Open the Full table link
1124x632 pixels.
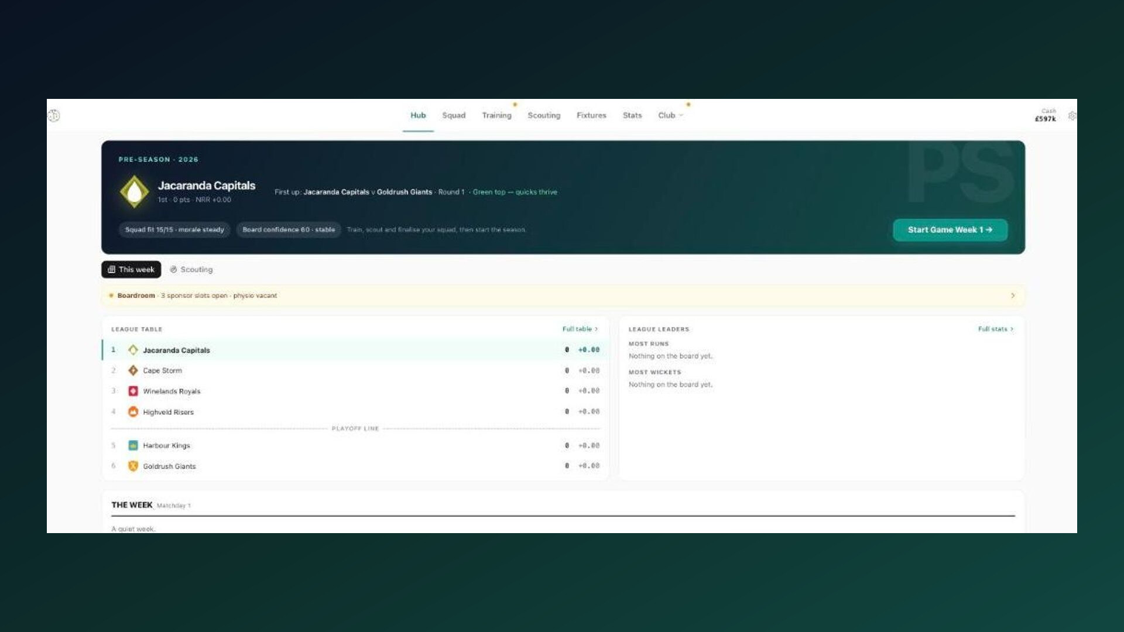[x=580, y=329]
